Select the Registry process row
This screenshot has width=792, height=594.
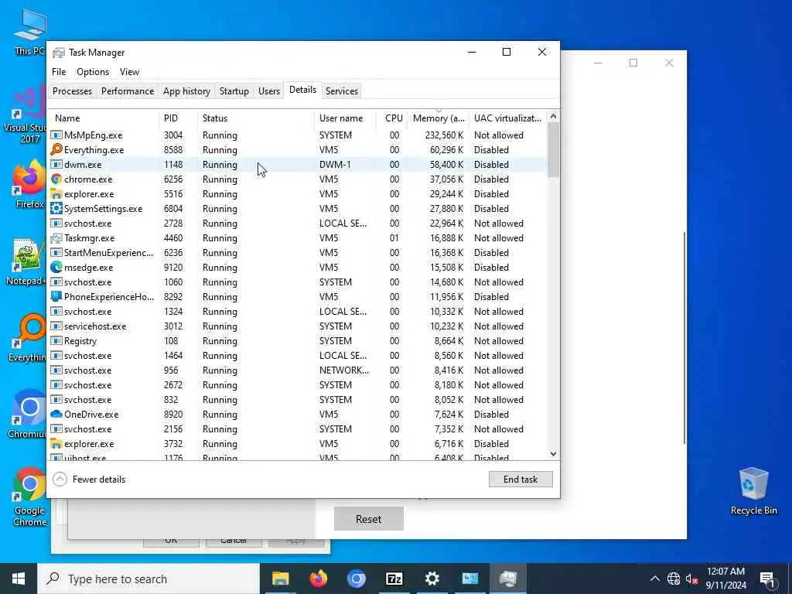(x=298, y=341)
